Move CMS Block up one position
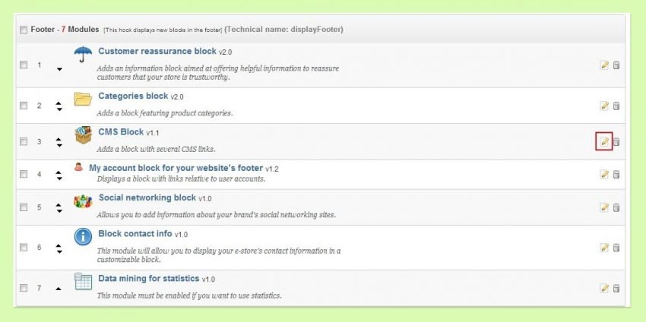The height and width of the screenshot is (322, 646). [59, 139]
